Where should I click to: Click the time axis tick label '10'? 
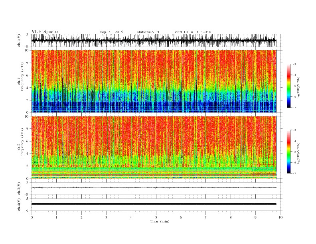(280, 217)
